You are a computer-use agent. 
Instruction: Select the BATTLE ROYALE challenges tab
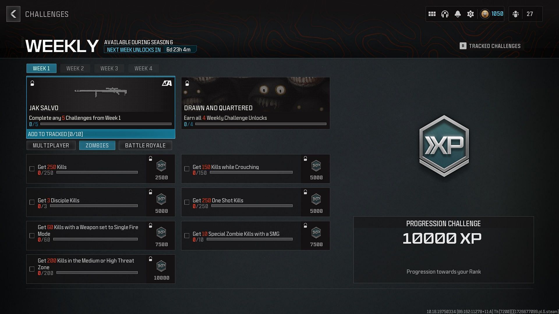(x=145, y=145)
